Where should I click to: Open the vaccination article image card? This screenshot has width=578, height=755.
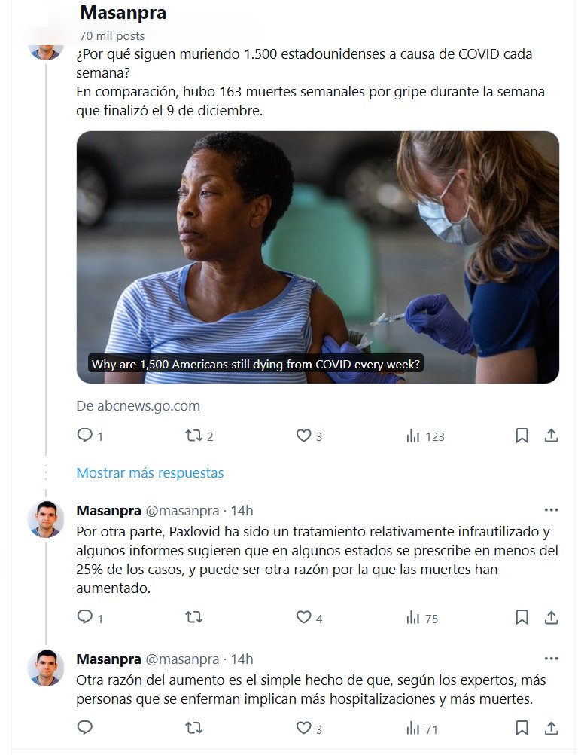[x=318, y=257]
